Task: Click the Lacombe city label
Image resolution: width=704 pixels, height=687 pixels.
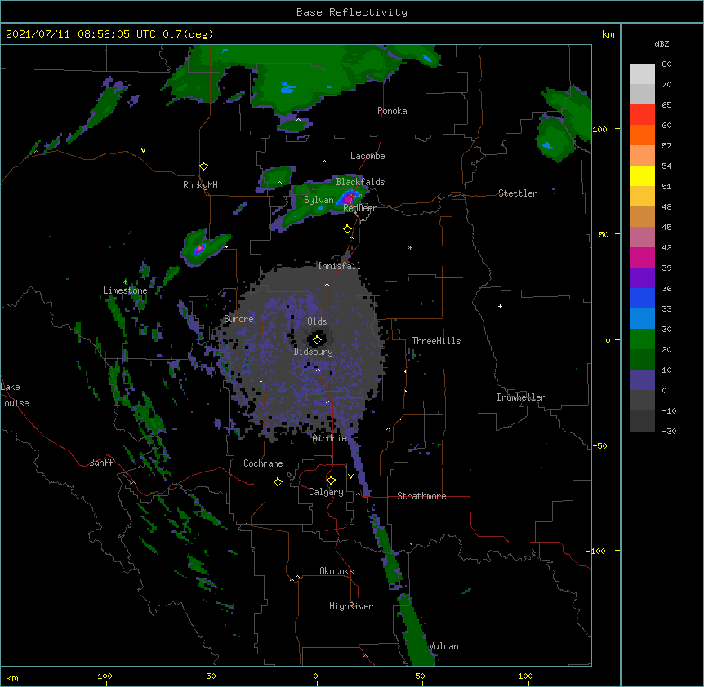Action: 368,156
